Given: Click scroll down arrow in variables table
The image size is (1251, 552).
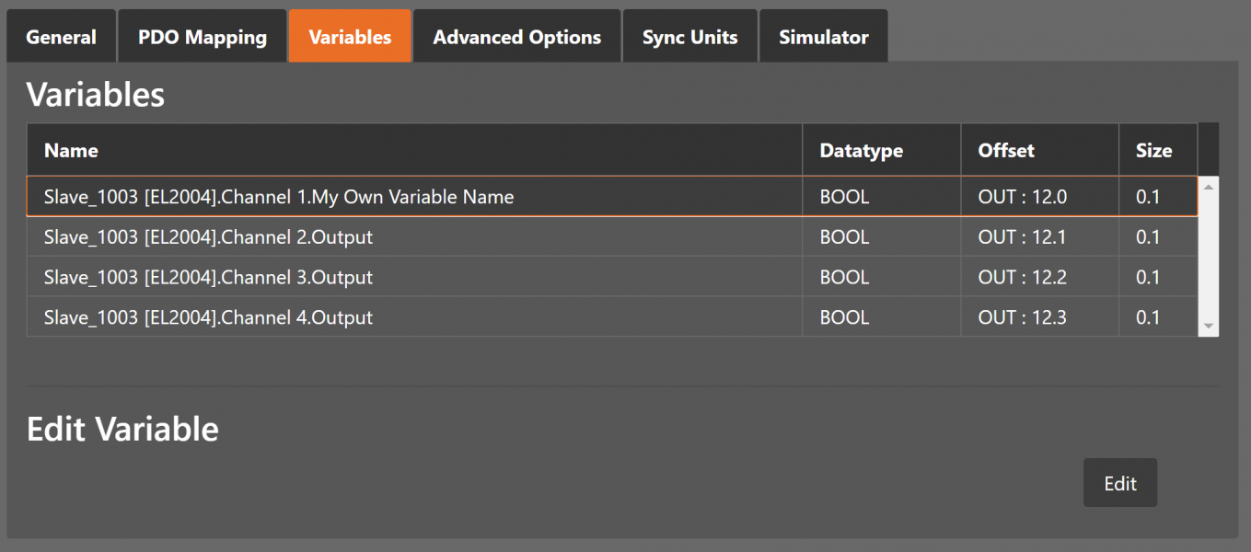Looking at the screenshot, I should 1208,327.
